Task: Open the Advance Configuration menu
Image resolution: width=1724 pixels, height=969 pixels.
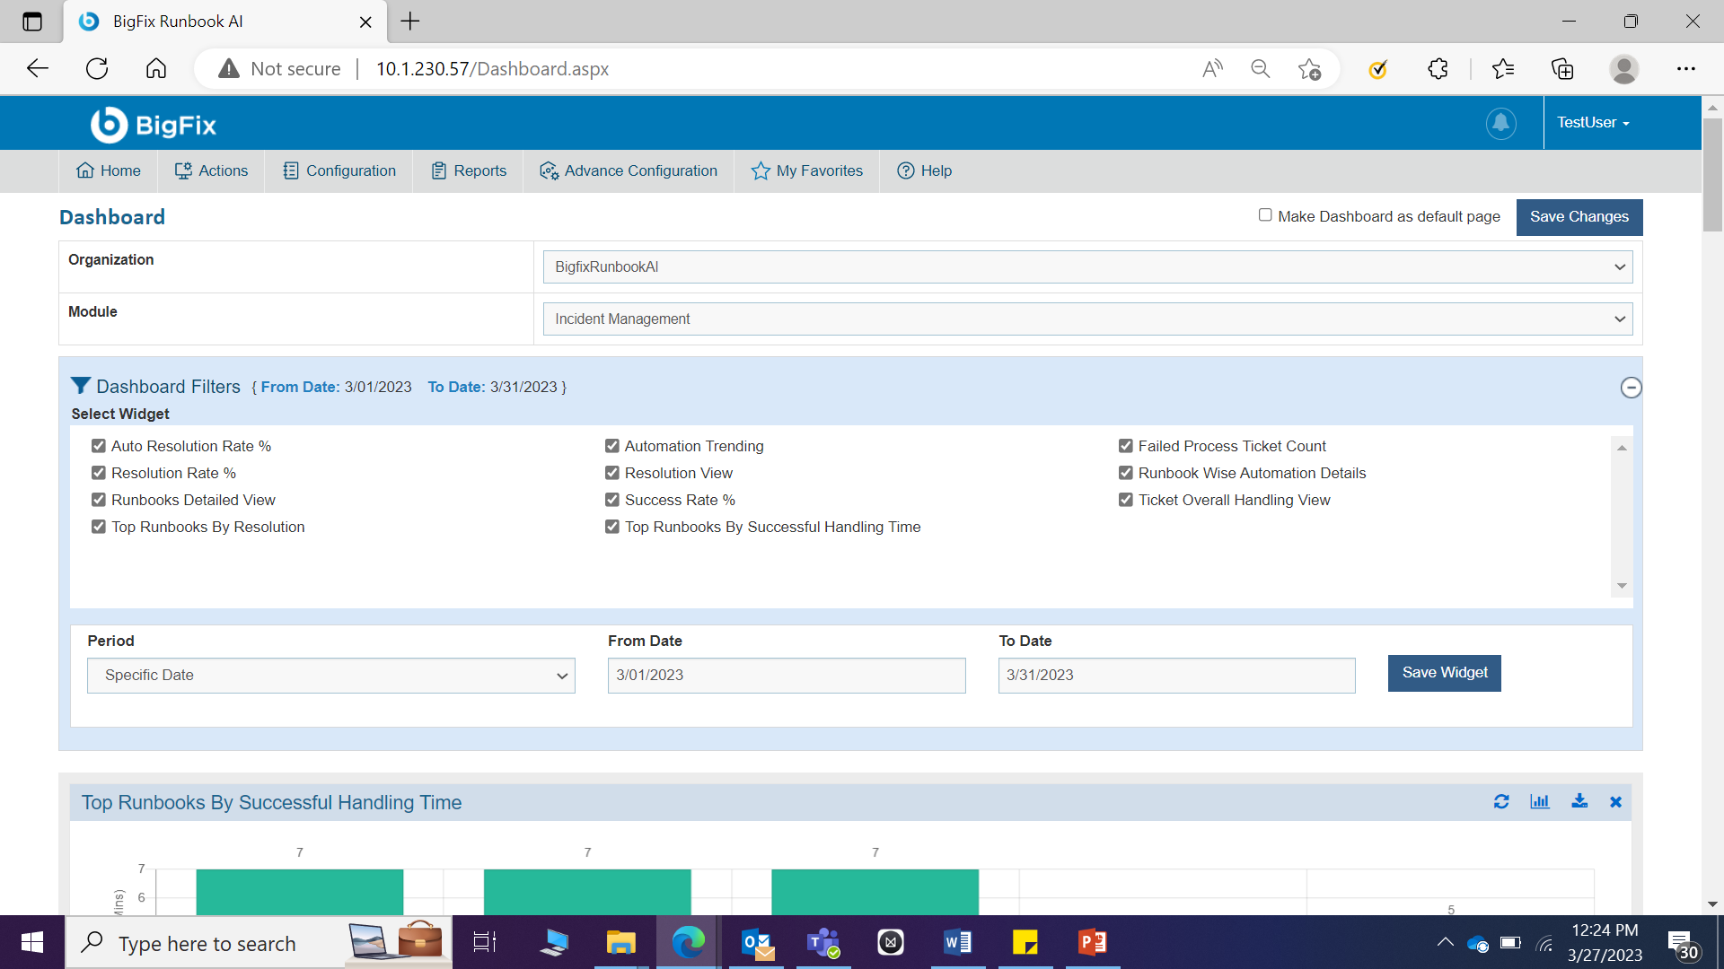Action: [629, 170]
